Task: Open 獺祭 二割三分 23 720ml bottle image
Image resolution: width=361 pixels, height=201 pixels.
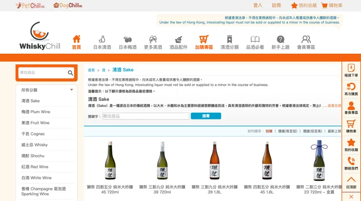Action: pos(319,160)
